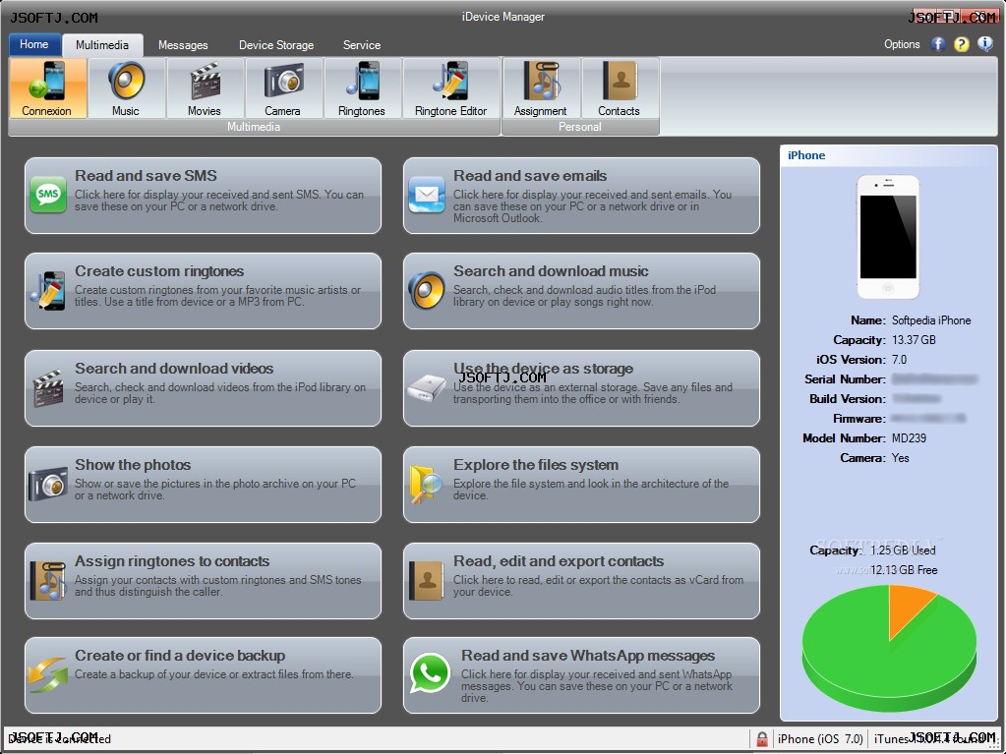The width and height of the screenshot is (1006, 754).
Task: Switch to the Multimedia tab
Action: pyautogui.click(x=102, y=45)
